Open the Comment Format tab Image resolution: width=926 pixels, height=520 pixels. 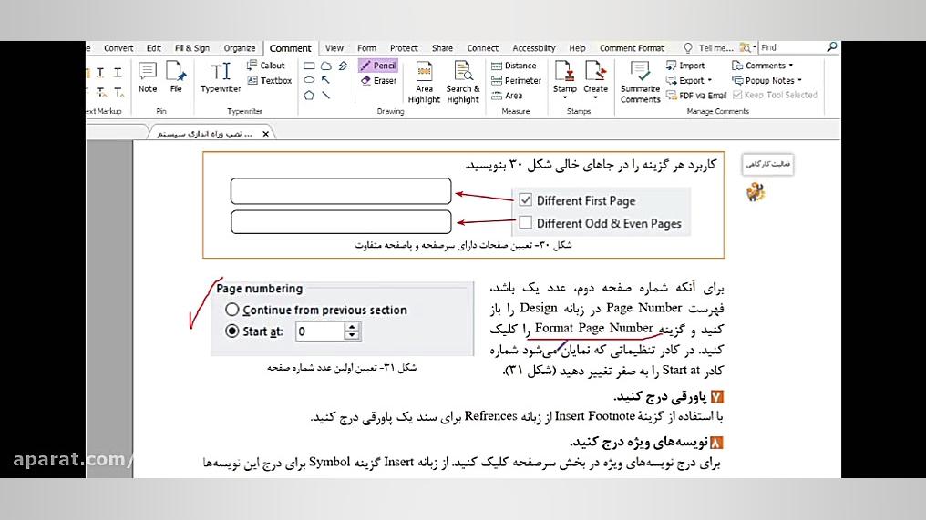(x=632, y=48)
